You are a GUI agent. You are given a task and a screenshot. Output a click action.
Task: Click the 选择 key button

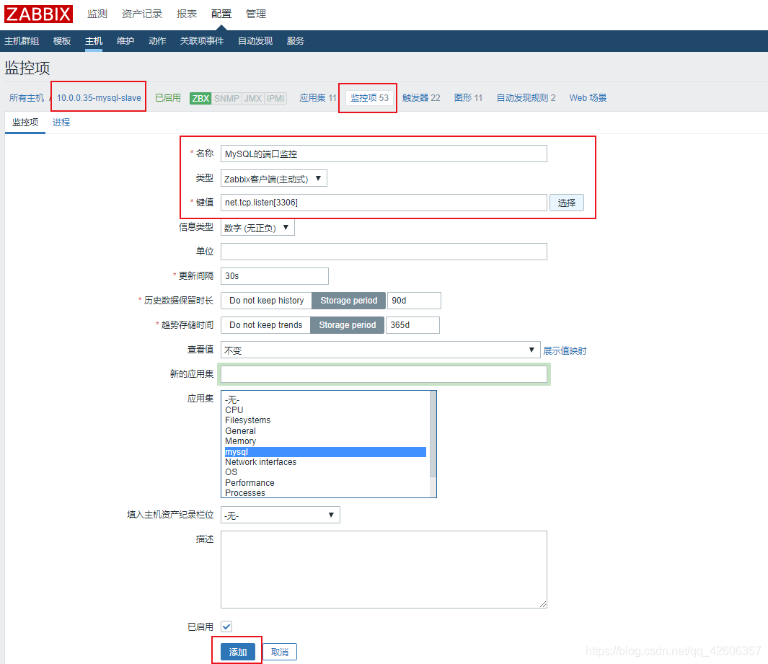click(x=567, y=203)
